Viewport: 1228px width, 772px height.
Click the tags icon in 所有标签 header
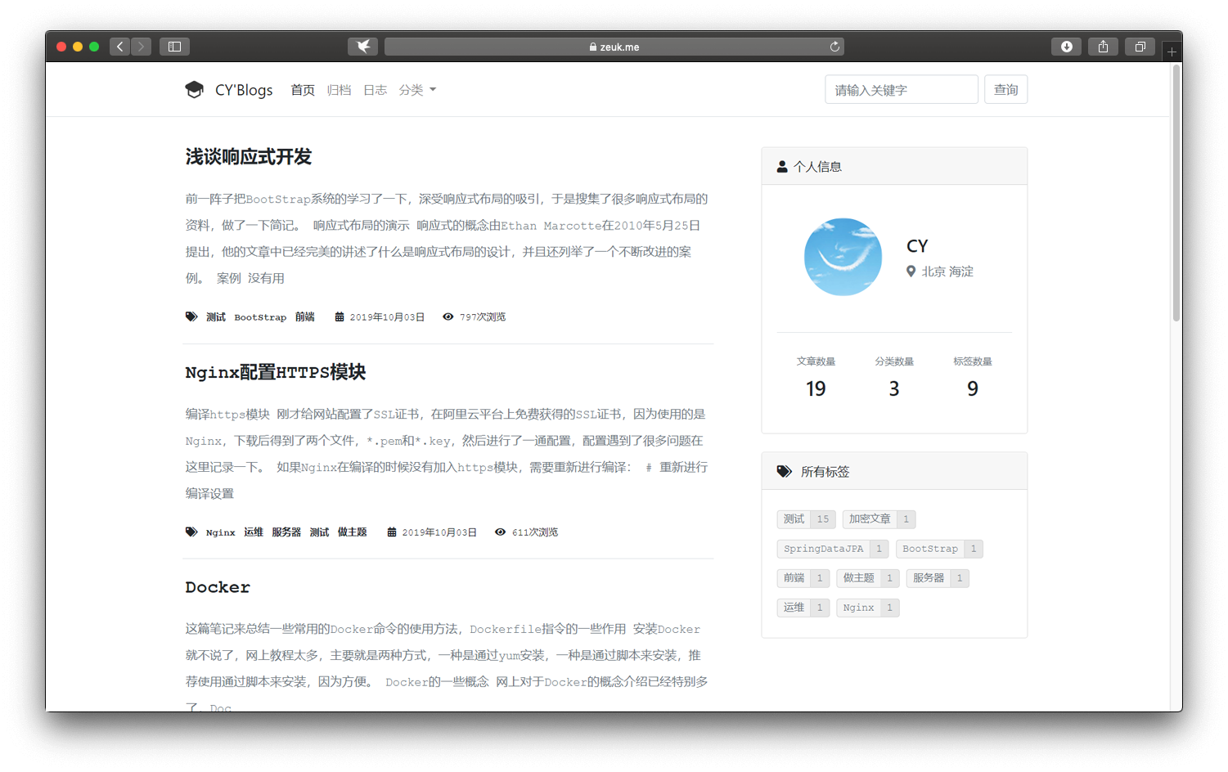(785, 471)
